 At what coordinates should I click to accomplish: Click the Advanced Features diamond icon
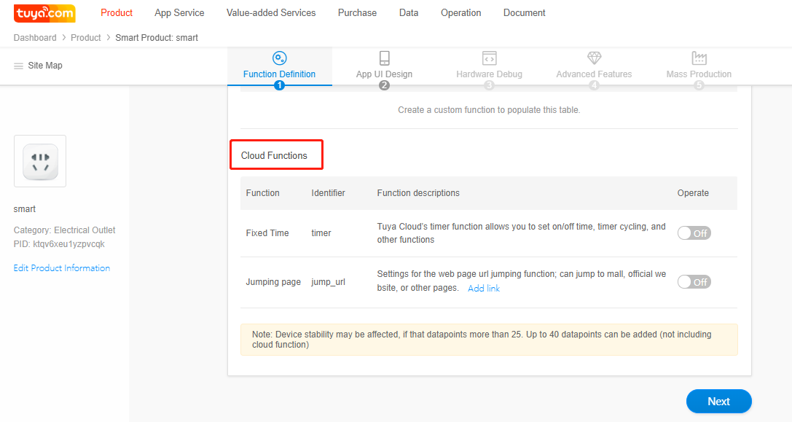click(594, 58)
